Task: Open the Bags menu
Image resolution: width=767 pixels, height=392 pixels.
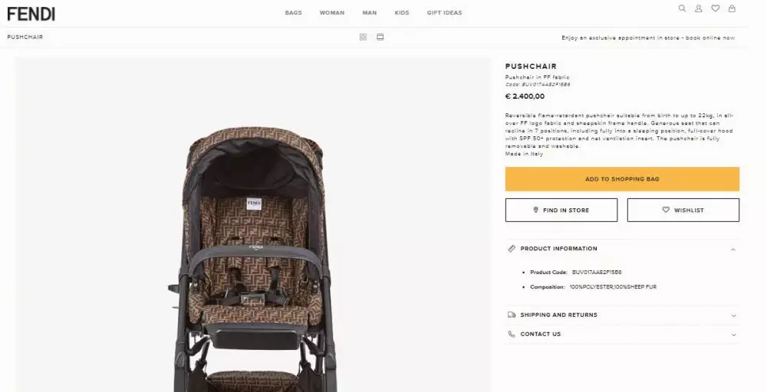Action: click(293, 13)
